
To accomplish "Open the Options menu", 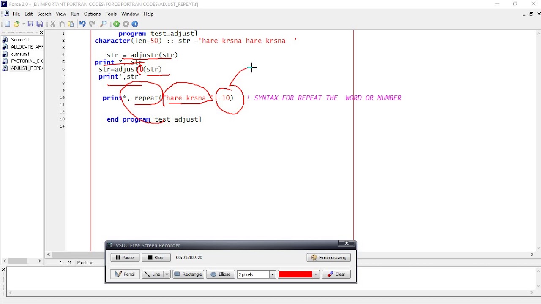I will click(92, 14).
